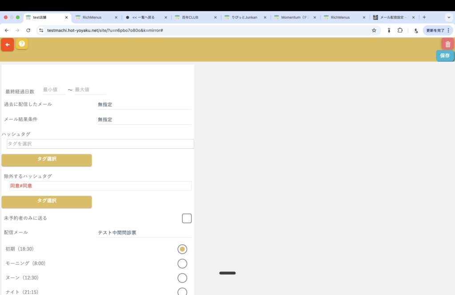
Task: Open the browser extensions puzzle icon
Action: point(400,30)
